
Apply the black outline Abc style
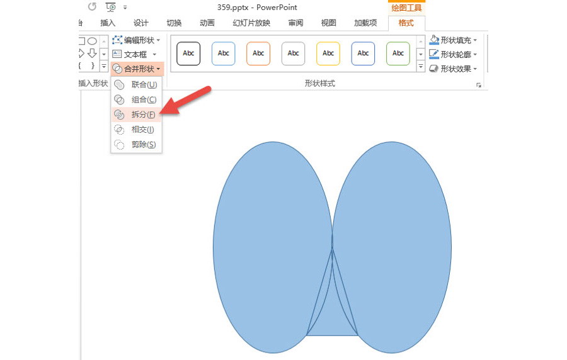pyautogui.click(x=188, y=53)
